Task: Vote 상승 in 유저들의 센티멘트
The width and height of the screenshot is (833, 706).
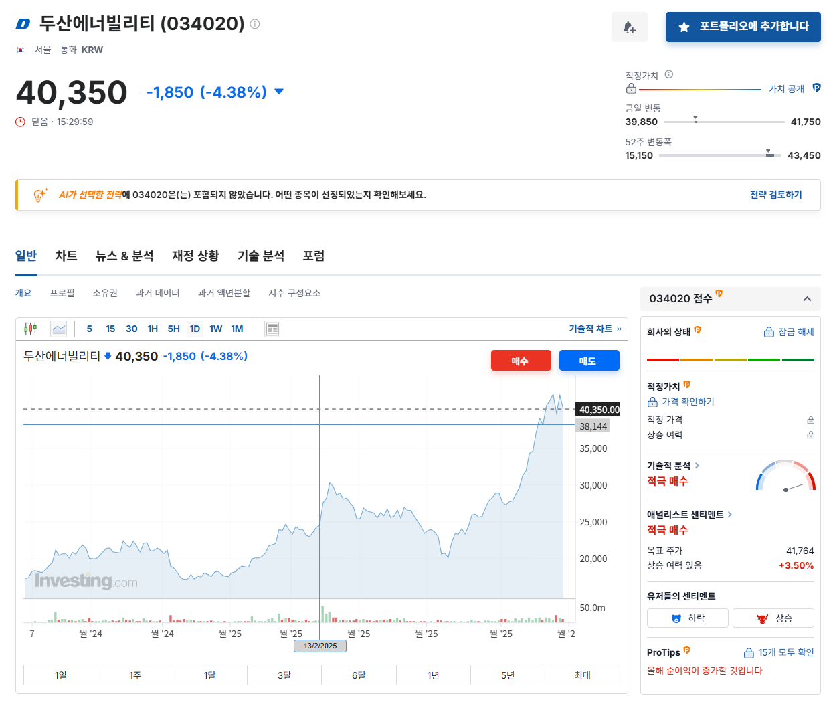Action: tap(773, 618)
